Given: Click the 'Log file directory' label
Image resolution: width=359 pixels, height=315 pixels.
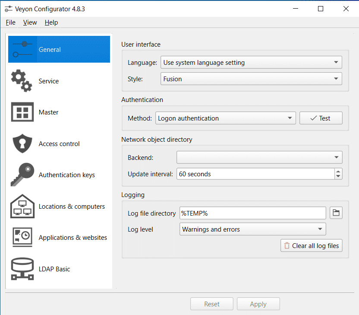Looking at the screenshot, I should [x=152, y=213].
